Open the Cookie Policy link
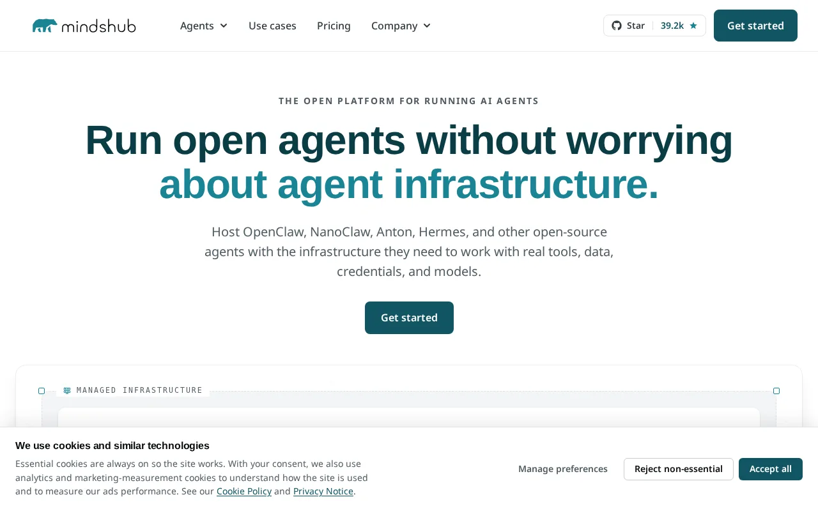The height and width of the screenshot is (511, 818). [x=244, y=491]
